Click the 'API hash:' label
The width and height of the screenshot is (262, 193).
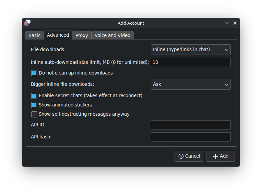pyautogui.click(x=41, y=137)
